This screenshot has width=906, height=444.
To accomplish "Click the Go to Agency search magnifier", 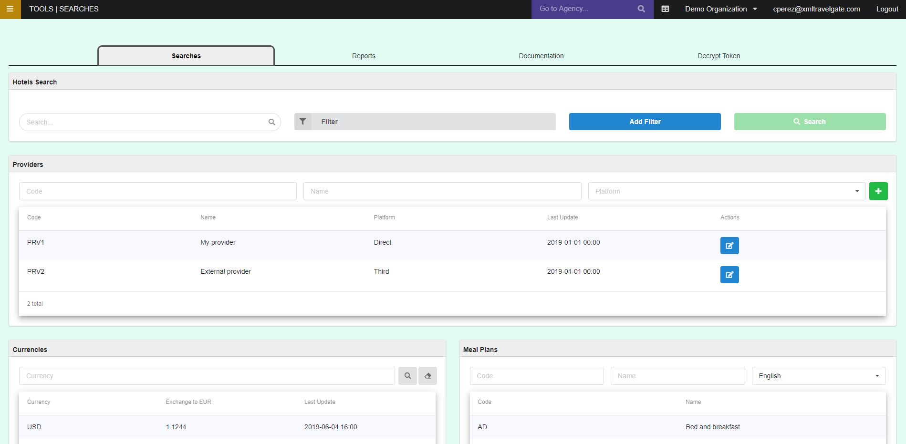I will [641, 9].
